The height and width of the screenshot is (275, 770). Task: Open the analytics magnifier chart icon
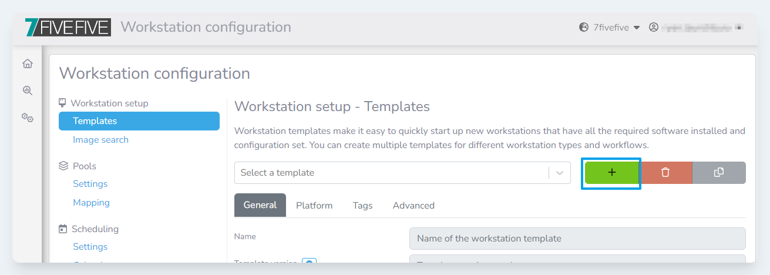click(x=27, y=90)
